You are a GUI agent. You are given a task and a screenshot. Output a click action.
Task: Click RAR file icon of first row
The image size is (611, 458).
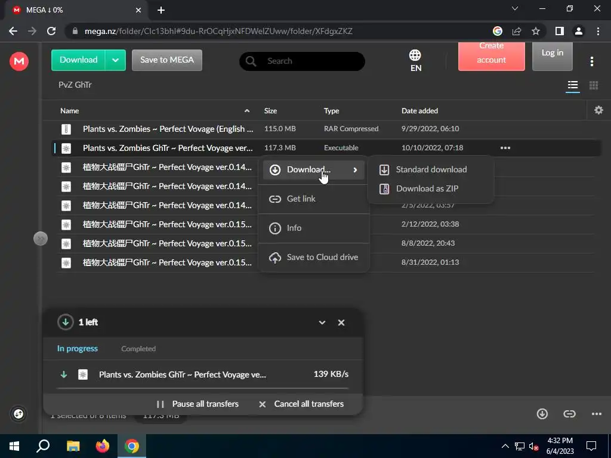point(66,129)
